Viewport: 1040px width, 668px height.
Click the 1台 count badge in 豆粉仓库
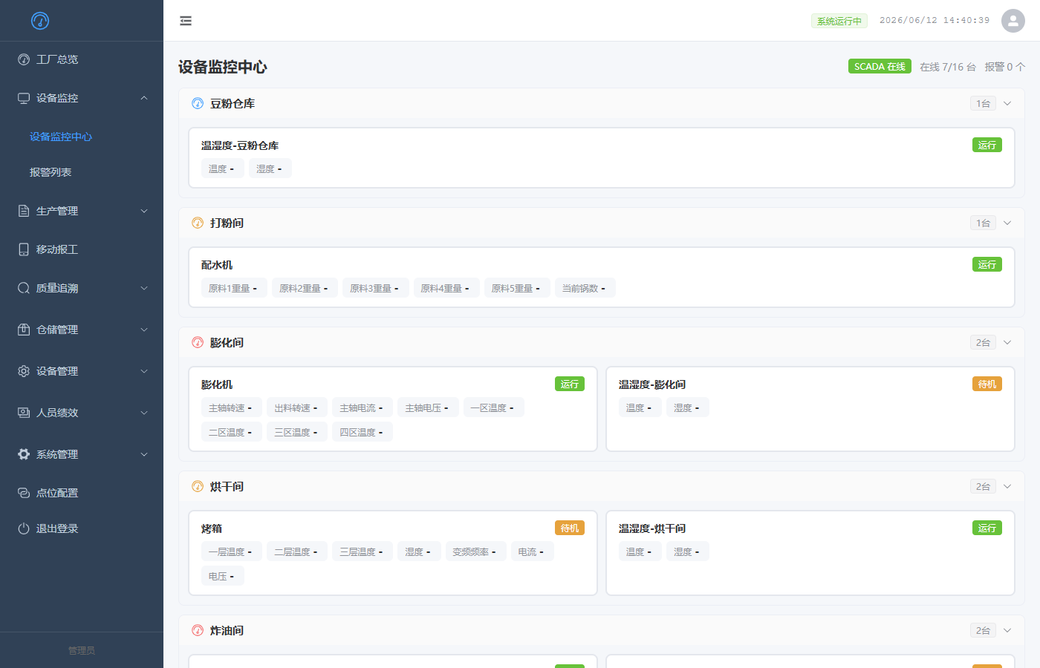tap(983, 103)
